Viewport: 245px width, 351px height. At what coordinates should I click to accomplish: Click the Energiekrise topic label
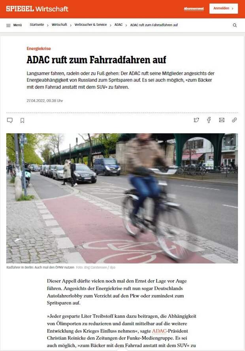(x=39, y=49)
